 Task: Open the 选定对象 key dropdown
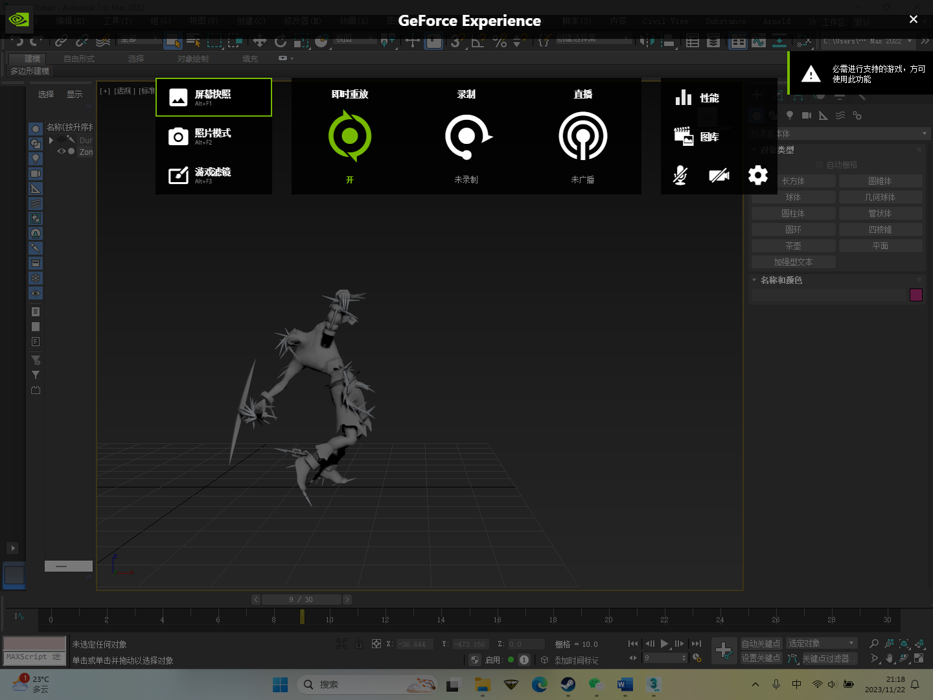tap(822, 643)
